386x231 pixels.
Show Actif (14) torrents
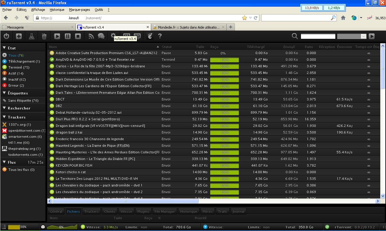16,73
